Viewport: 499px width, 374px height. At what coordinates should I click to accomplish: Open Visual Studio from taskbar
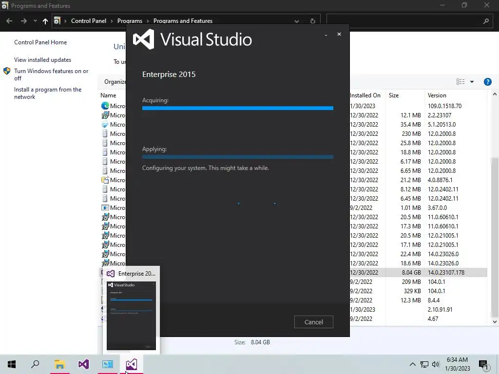(83, 364)
